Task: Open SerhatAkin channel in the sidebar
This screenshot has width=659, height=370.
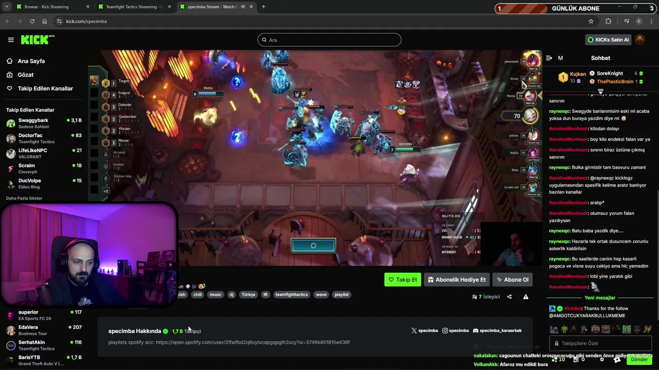Action: point(44,345)
